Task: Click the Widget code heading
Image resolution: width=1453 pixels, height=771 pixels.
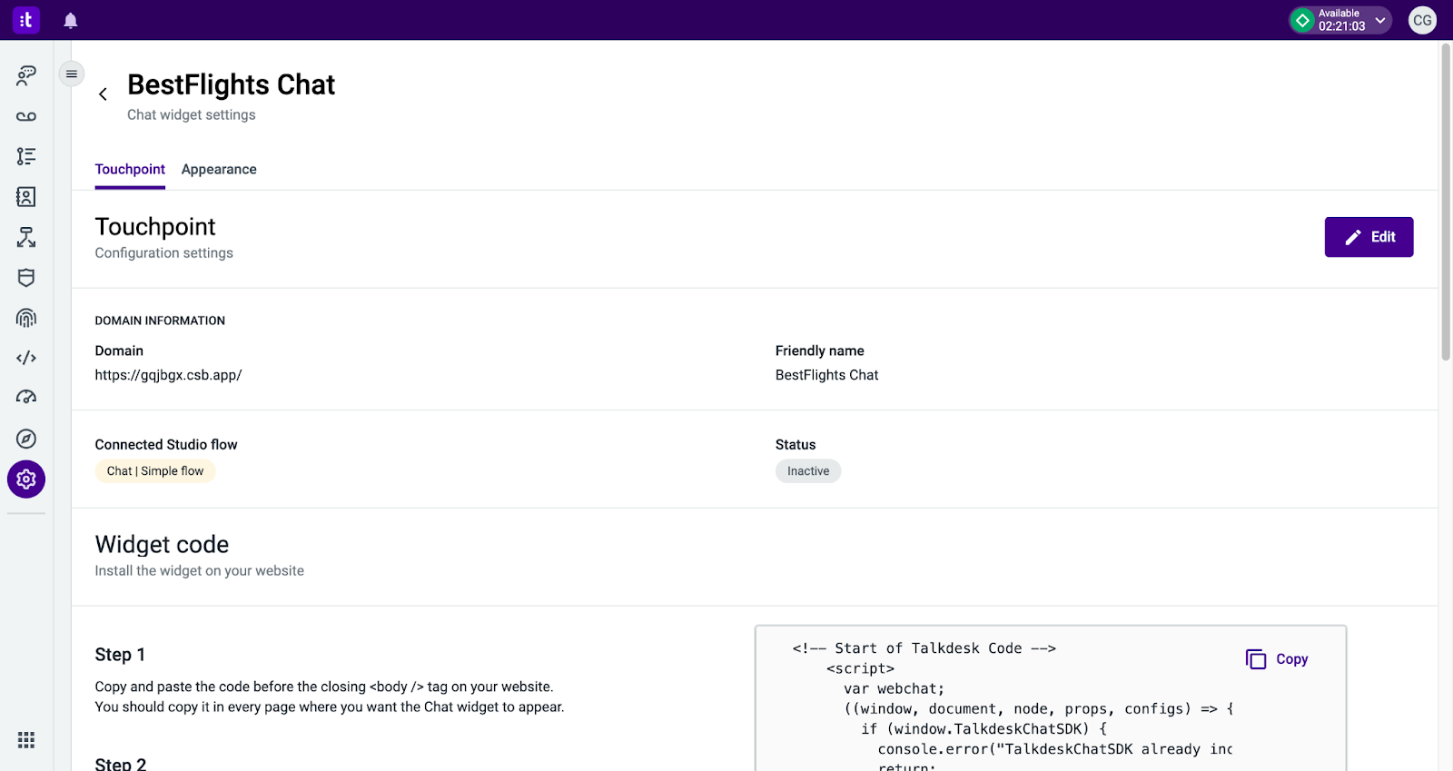Action: coord(162,544)
